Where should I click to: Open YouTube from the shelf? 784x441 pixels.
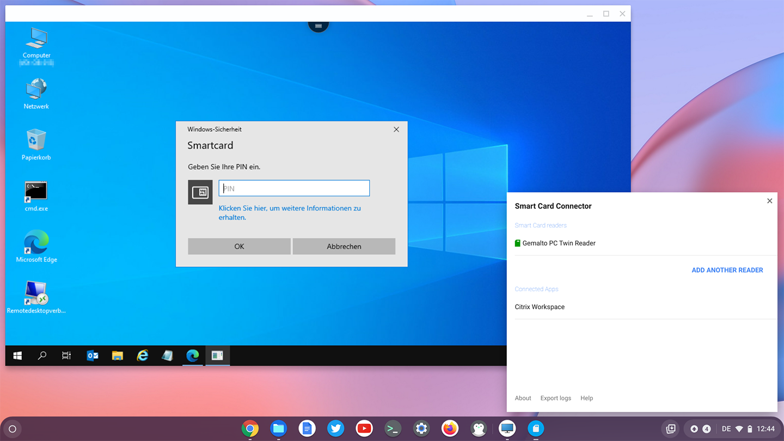click(x=364, y=429)
